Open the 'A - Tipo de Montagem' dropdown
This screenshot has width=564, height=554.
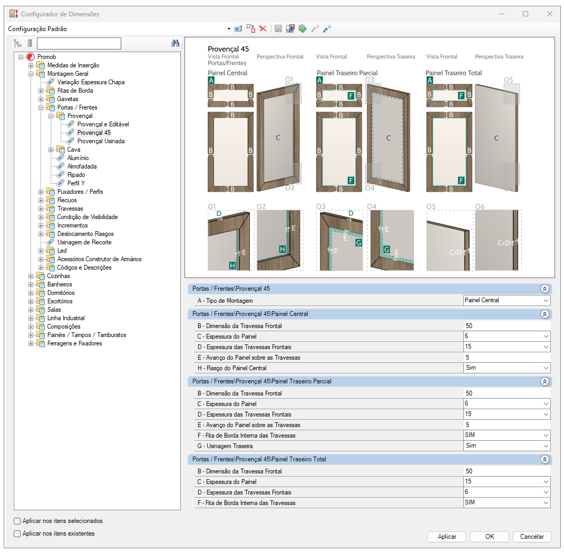click(x=545, y=301)
